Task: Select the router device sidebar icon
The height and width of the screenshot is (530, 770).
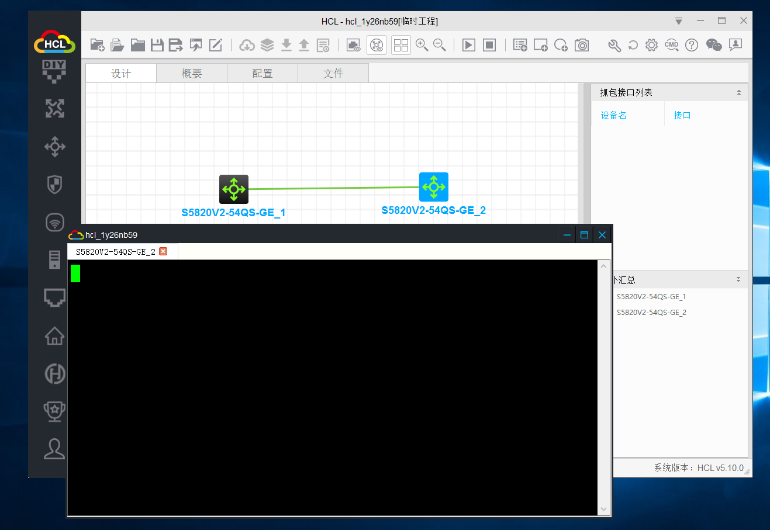Action: (x=54, y=109)
